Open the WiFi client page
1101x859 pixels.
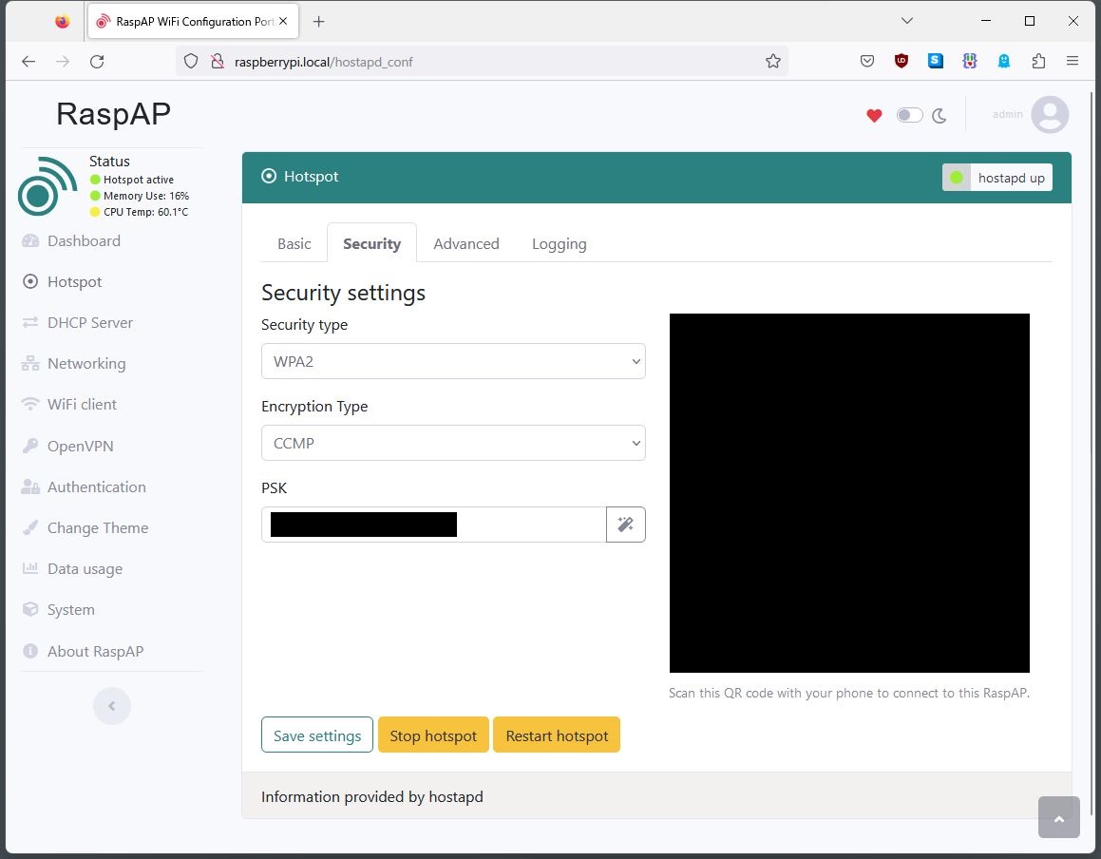point(82,404)
